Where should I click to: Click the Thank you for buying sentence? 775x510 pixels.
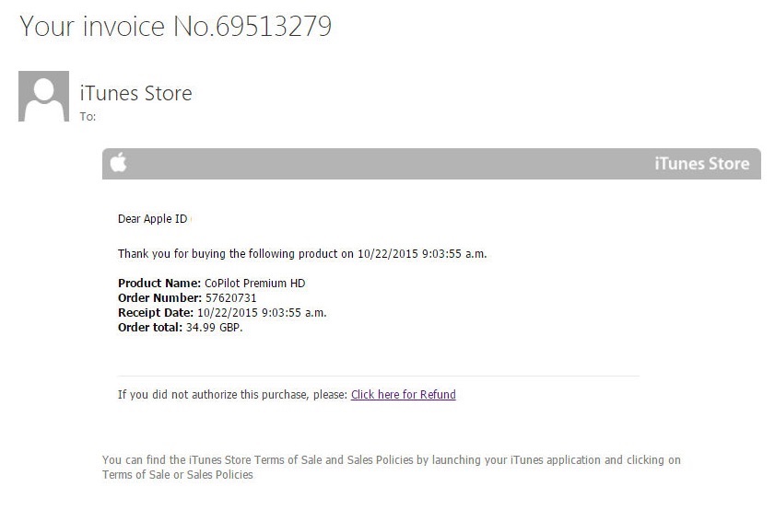tap(302, 253)
